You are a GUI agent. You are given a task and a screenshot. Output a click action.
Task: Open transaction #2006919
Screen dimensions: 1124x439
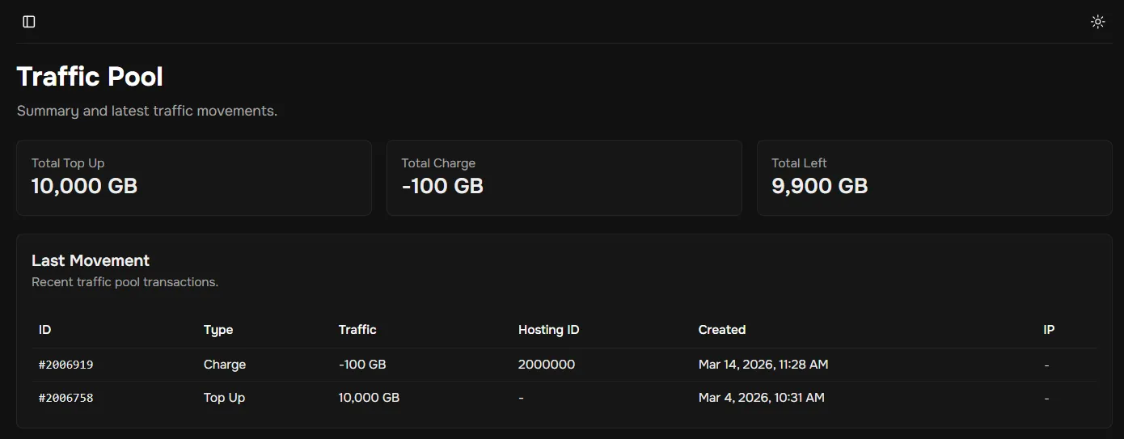coord(66,365)
